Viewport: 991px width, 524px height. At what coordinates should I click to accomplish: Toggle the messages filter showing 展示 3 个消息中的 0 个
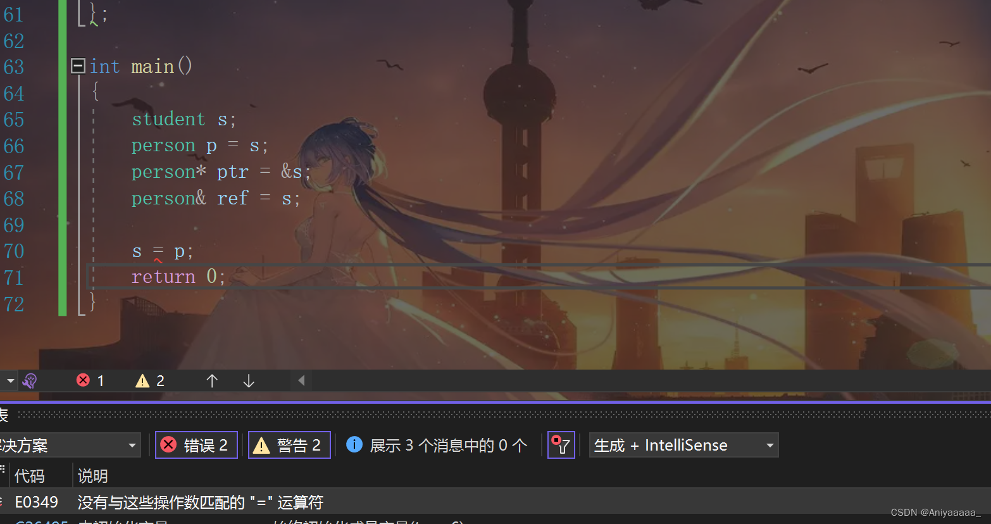437,445
